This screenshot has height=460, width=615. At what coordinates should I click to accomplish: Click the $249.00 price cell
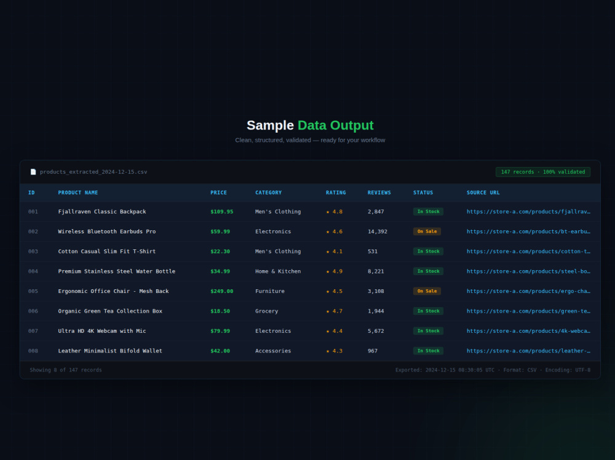[x=221, y=291]
